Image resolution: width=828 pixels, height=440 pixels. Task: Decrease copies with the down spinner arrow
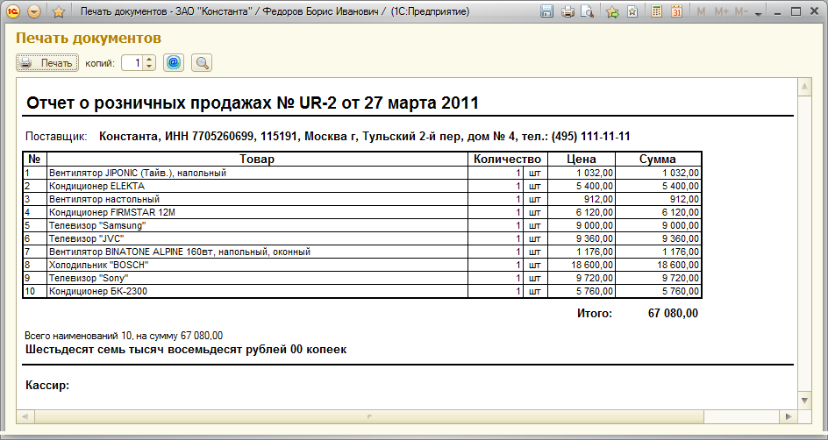pos(150,67)
